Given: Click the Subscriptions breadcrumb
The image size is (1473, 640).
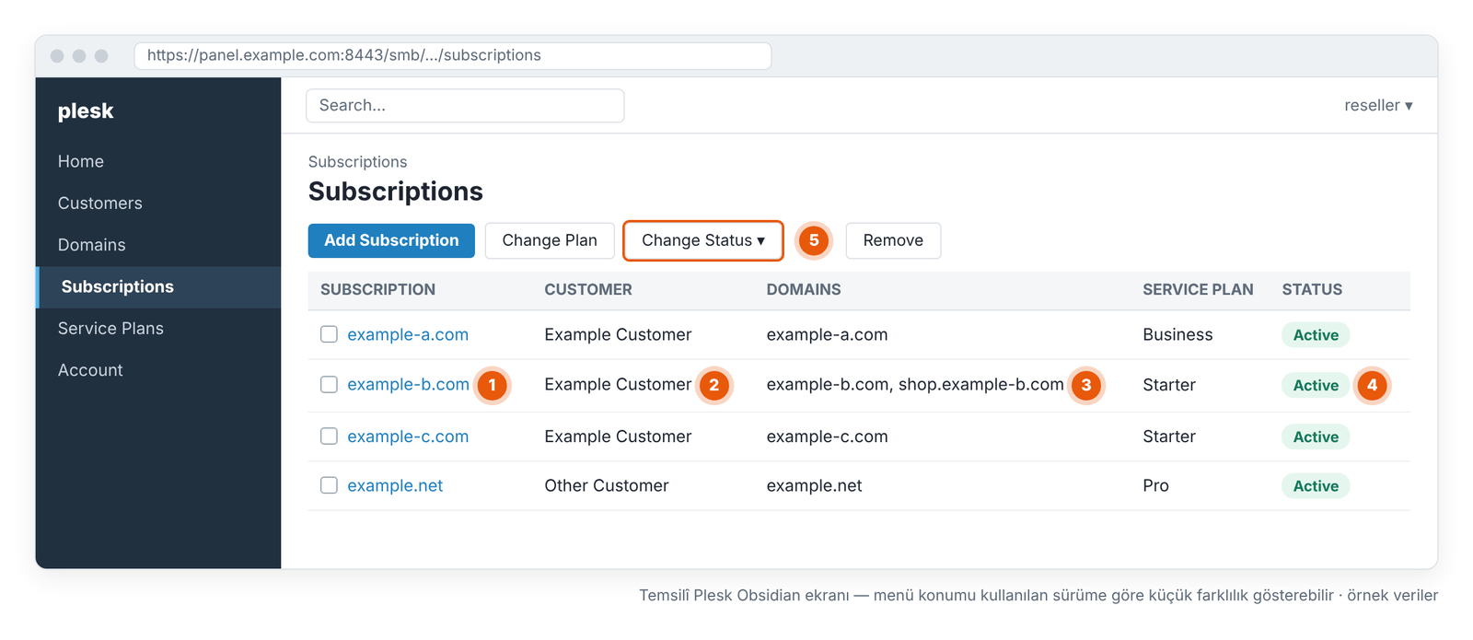Looking at the screenshot, I should click(x=357, y=162).
